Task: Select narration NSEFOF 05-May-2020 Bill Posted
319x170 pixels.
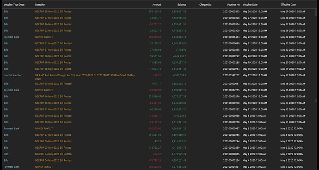Action: pyautogui.click(x=53, y=148)
